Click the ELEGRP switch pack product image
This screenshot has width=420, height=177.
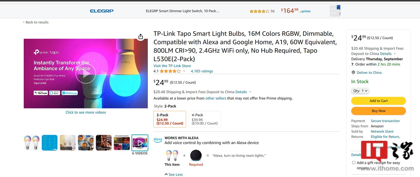coord(335,11)
